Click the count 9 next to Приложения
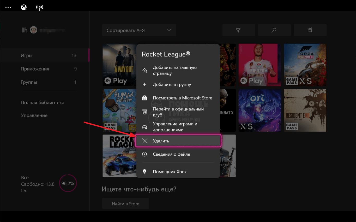 click(x=75, y=69)
